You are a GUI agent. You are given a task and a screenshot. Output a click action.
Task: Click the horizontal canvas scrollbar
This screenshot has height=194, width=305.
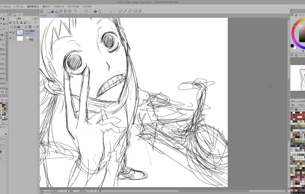214,191
